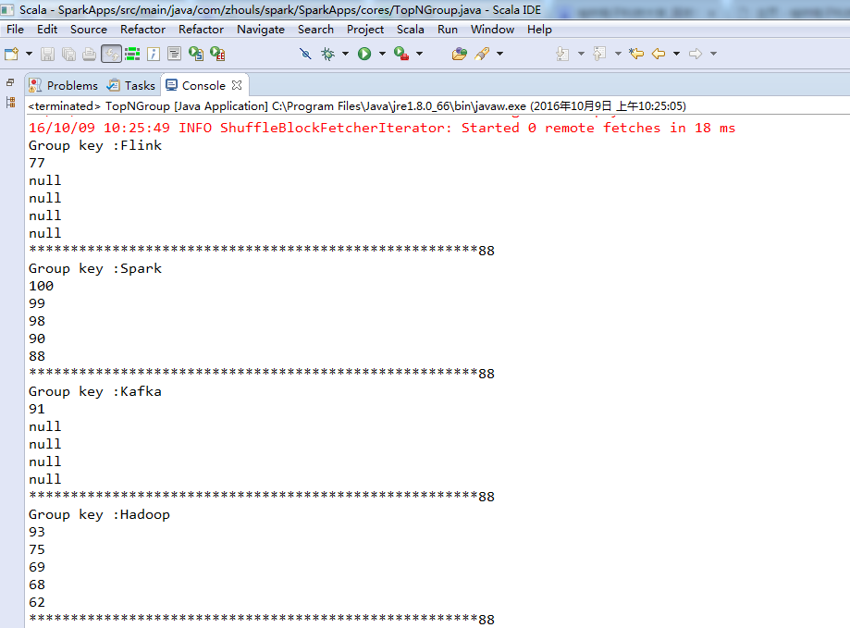Open the File menu

click(x=15, y=30)
